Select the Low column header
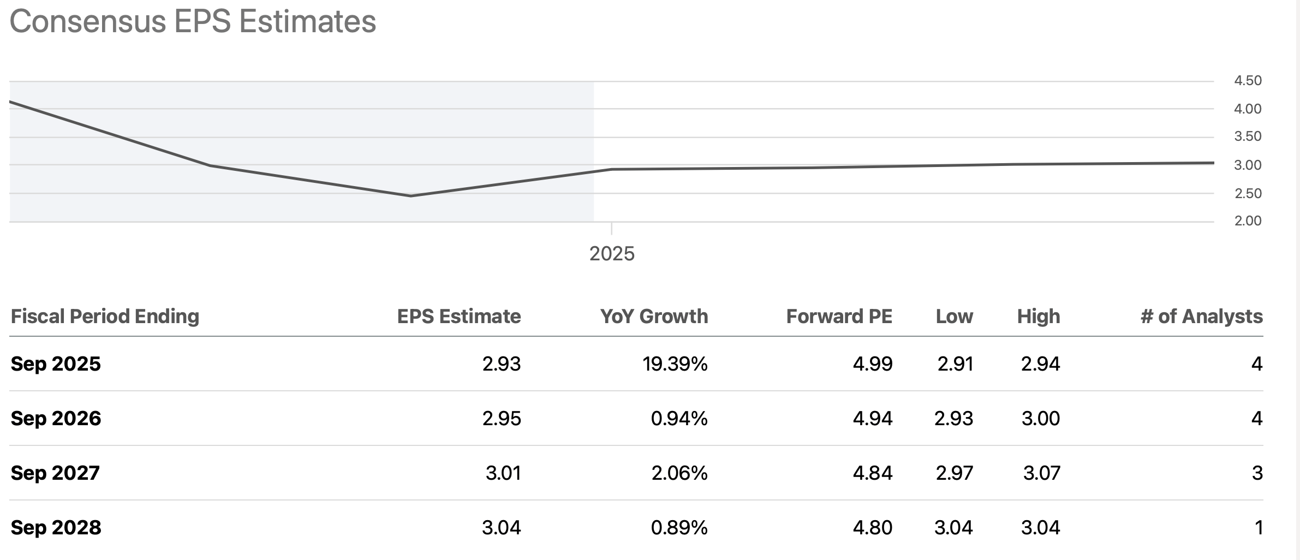1300x560 pixels. [954, 317]
